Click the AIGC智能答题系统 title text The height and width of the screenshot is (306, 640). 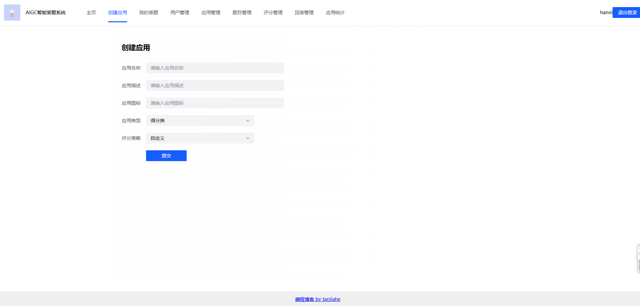tap(46, 12)
